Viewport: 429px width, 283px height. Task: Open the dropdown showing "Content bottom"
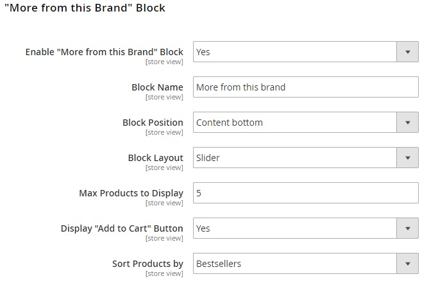pyautogui.click(x=295, y=123)
